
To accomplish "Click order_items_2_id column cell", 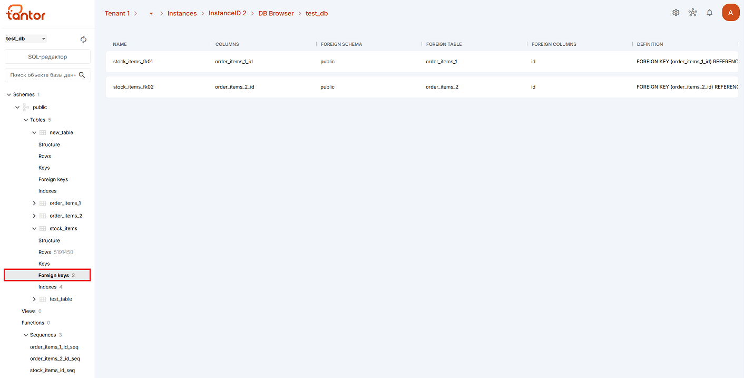I will [234, 87].
